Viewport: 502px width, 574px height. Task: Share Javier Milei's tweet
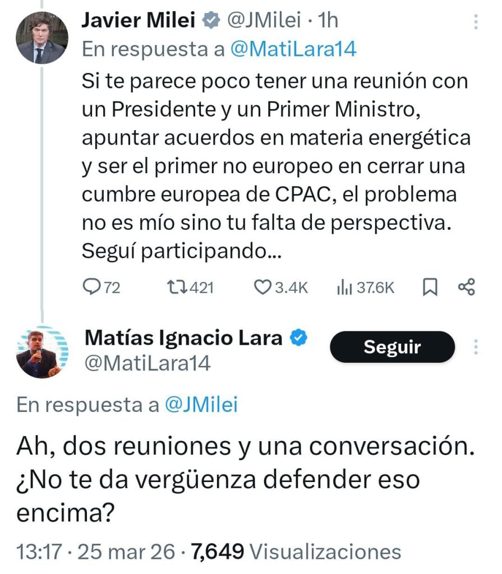click(x=467, y=287)
